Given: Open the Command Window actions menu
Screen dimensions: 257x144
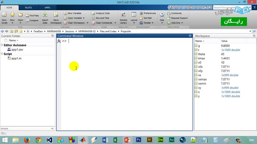Looking at the screenshot, I should click(190, 36).
